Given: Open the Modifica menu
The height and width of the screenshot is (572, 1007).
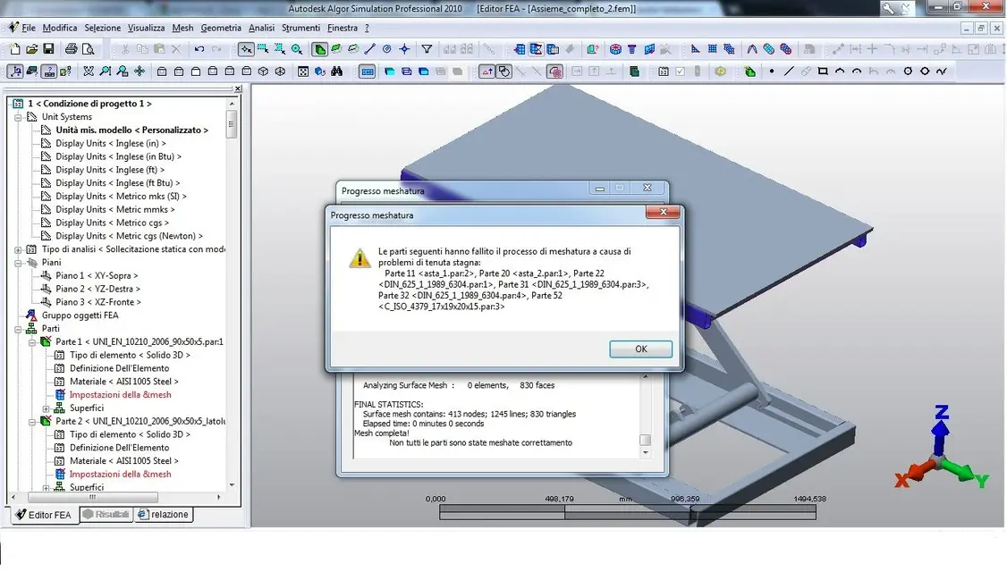Looking at the screenshot, I should (60, 28).
